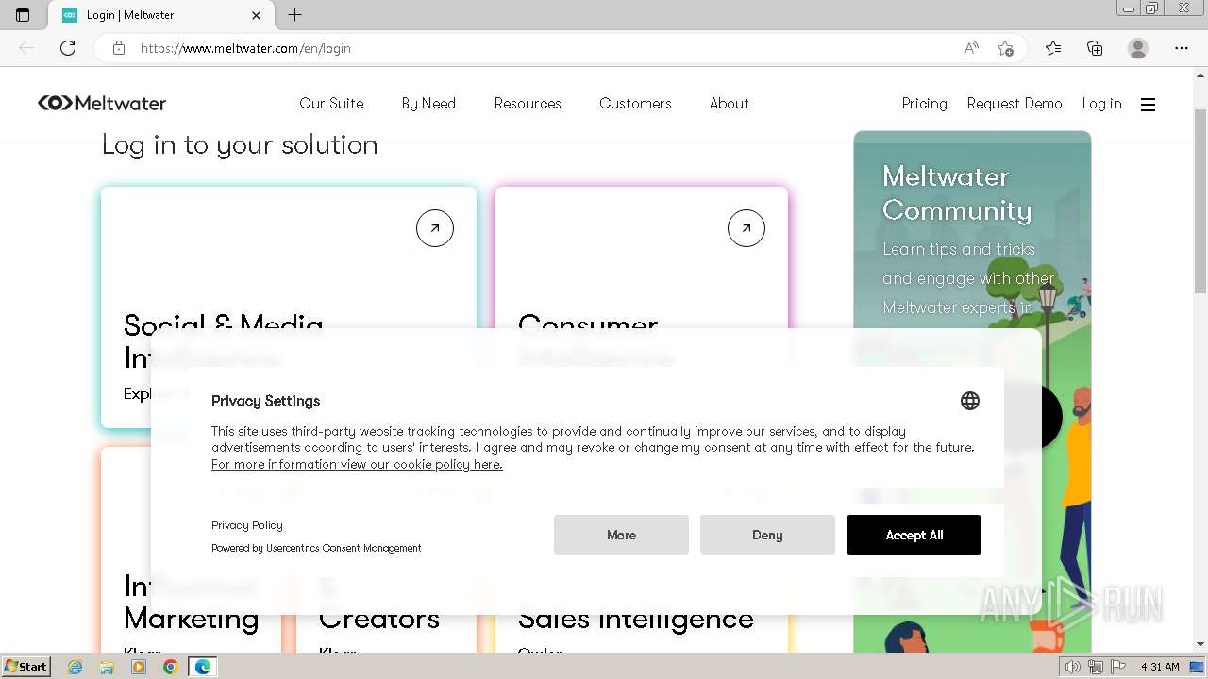Click the system clock 4:31 AM
This screenshot has height=679, width=1208.
(x=1160, y=667)
